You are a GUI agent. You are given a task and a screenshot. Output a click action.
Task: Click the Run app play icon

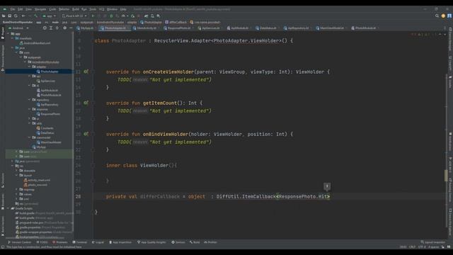(x=93, y=16)
